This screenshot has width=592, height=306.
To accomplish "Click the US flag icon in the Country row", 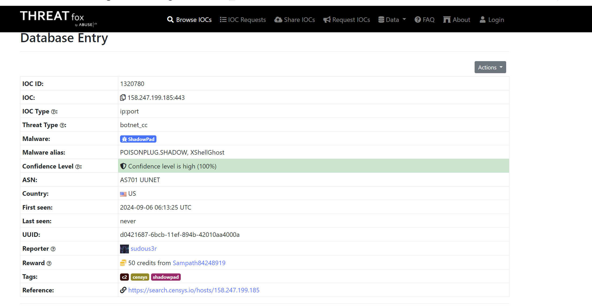I will click(x=123, y=194).
